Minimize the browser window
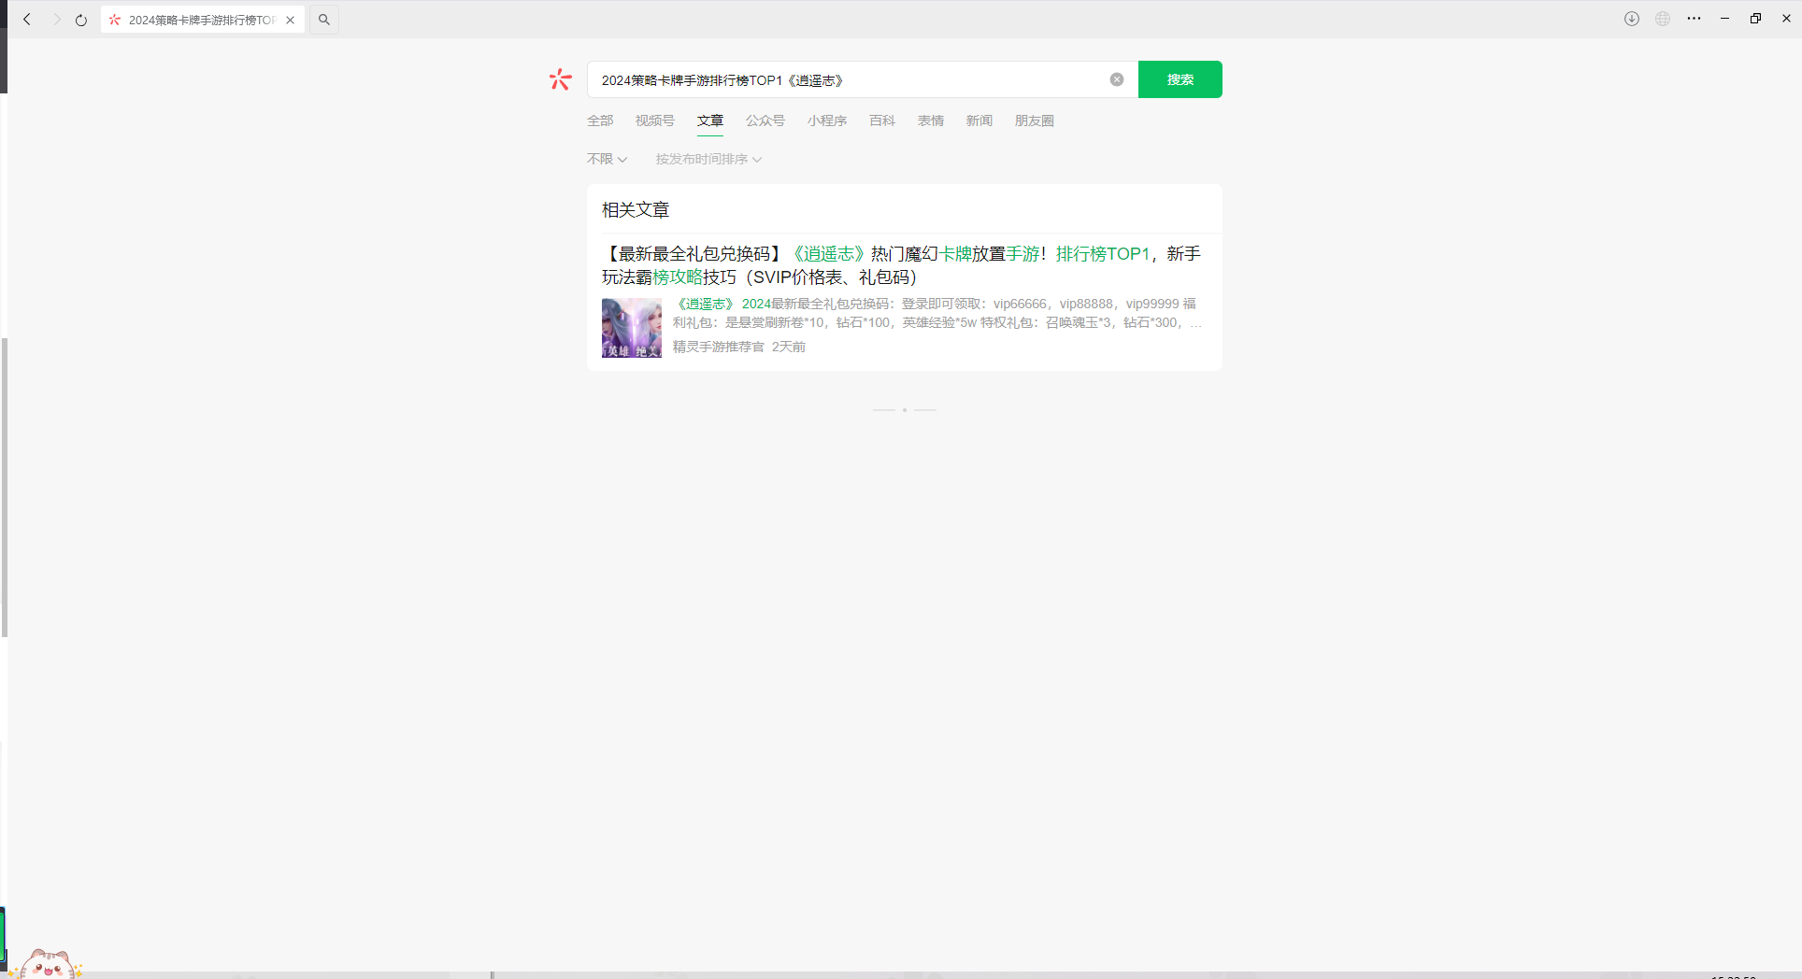The height and width of the screenshot is (979, 1802). click(1724, 19)
